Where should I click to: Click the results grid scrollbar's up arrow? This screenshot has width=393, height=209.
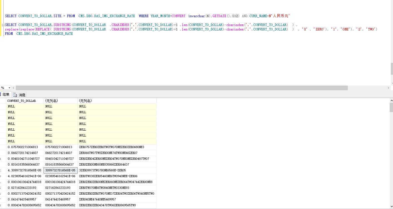click(x=391, y=101)
